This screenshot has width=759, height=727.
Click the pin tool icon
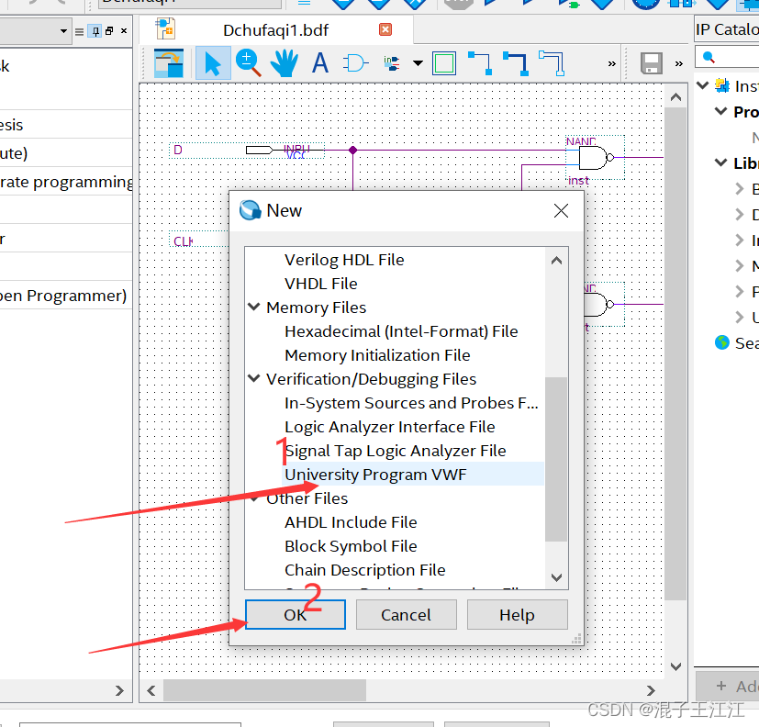tap(392, 63)
